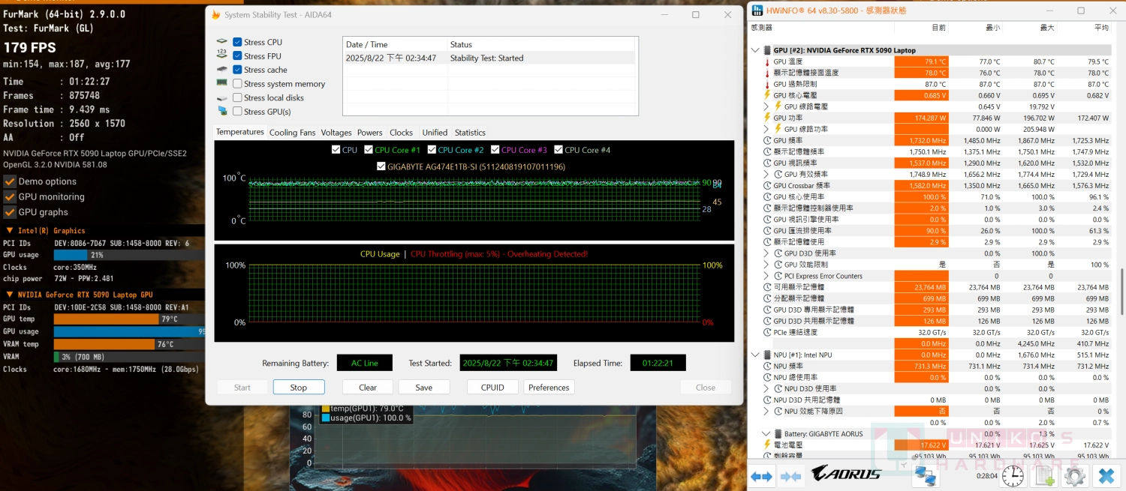Uncheck Stress CPU in AIDA64
Image resolution: width=1126 pixels, height=491 pixels.
tap(237, 42)
